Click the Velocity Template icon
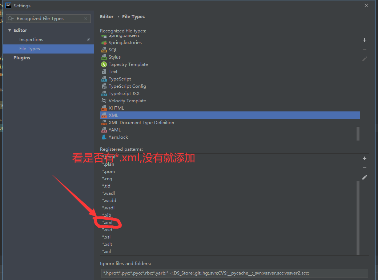This screenshot has width=378, height=280. (x=104, y=101)
